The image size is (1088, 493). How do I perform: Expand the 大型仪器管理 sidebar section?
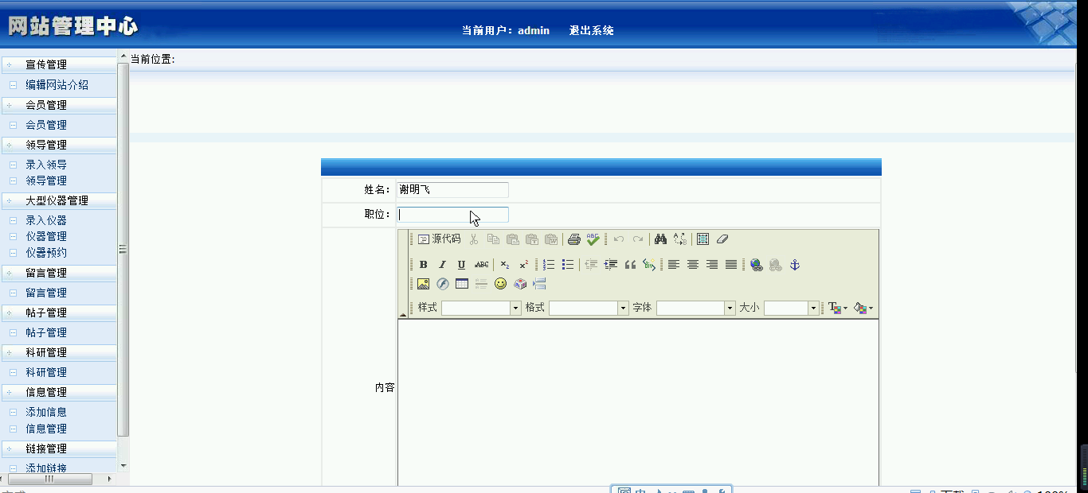(59, 201)
